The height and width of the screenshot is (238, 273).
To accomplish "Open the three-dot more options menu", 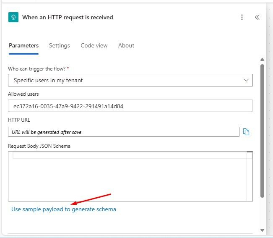I will (242, 17).
